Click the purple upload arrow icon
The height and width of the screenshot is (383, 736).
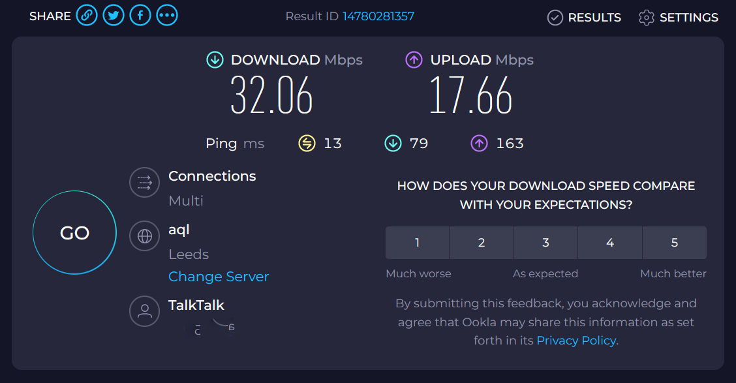click(414, 59)
